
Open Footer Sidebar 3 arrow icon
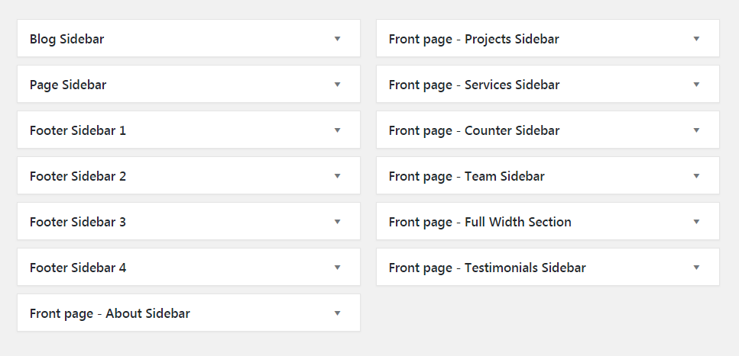coord(338,222)
